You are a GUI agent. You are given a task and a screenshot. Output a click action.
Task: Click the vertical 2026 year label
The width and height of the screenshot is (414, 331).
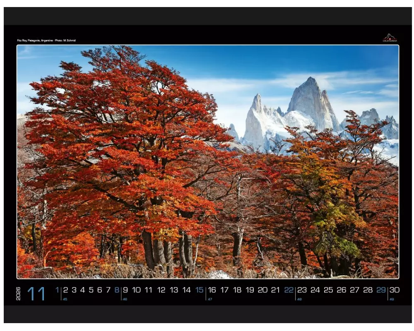tap(18, 293)
